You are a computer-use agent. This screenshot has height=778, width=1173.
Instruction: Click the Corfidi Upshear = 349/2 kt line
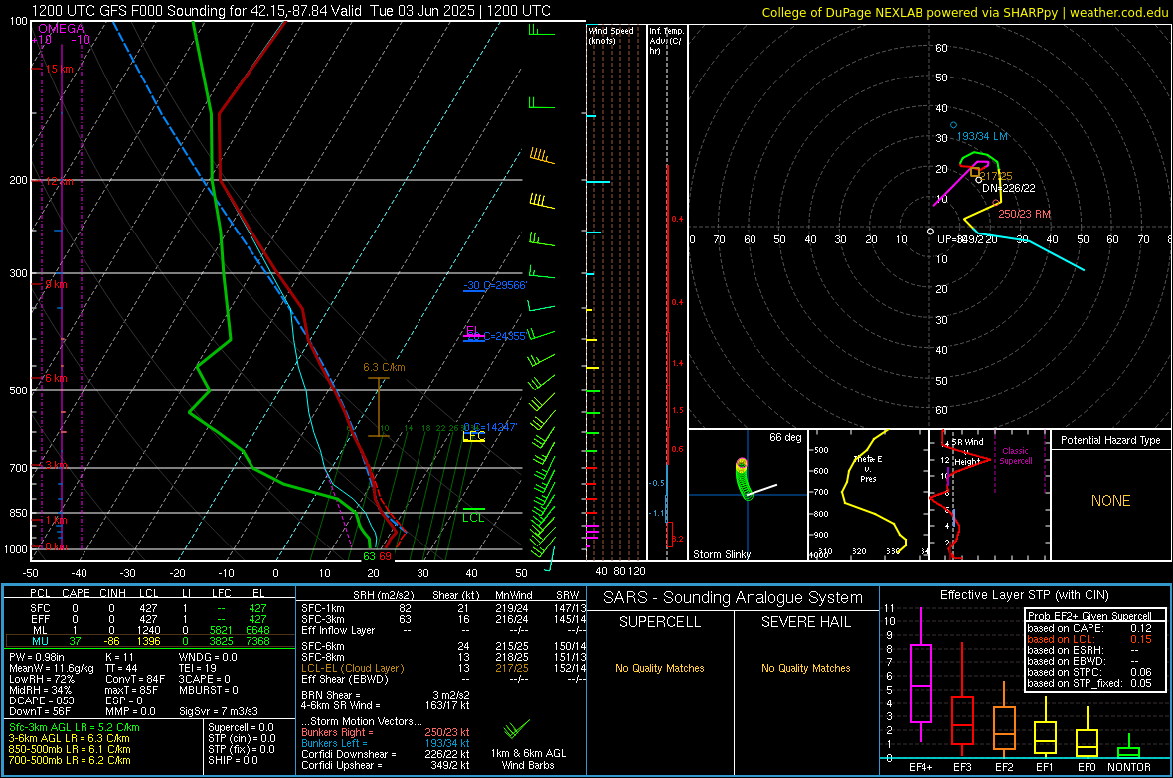(x=386, y=765)
